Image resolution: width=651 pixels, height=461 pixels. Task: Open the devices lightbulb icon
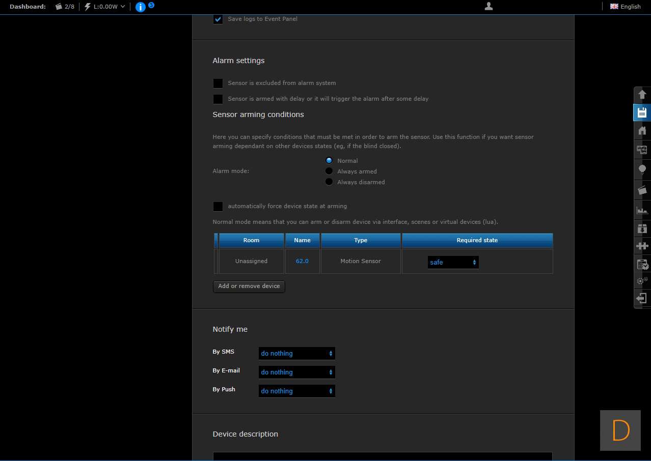642,169
